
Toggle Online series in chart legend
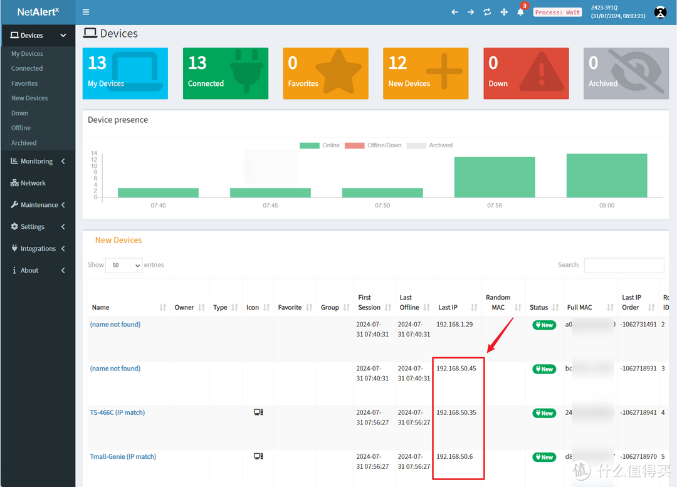pos(320,145)
